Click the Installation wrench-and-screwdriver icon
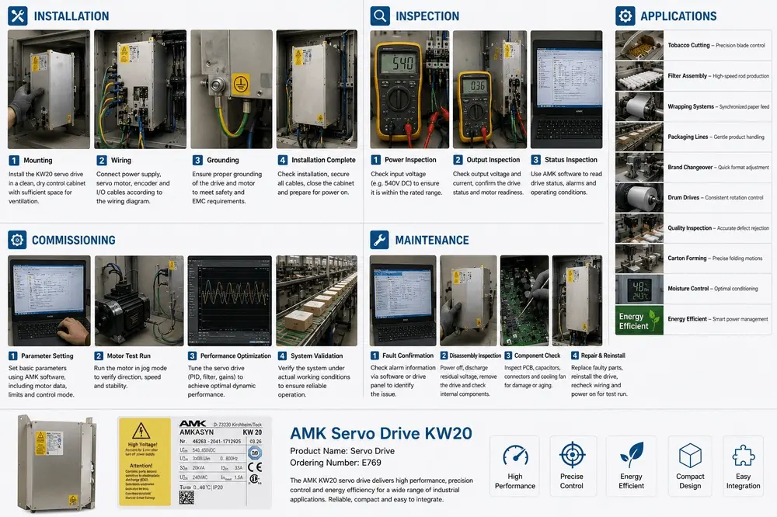Image resolution: width=777 pixels, height=517 pixels. coord(18,16)
